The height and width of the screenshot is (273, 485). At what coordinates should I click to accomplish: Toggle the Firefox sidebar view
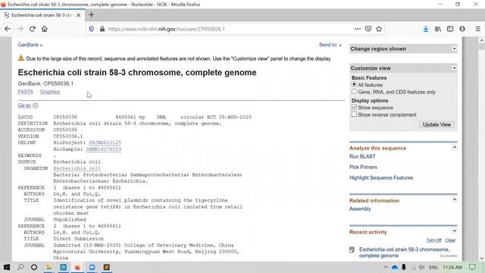450,29
